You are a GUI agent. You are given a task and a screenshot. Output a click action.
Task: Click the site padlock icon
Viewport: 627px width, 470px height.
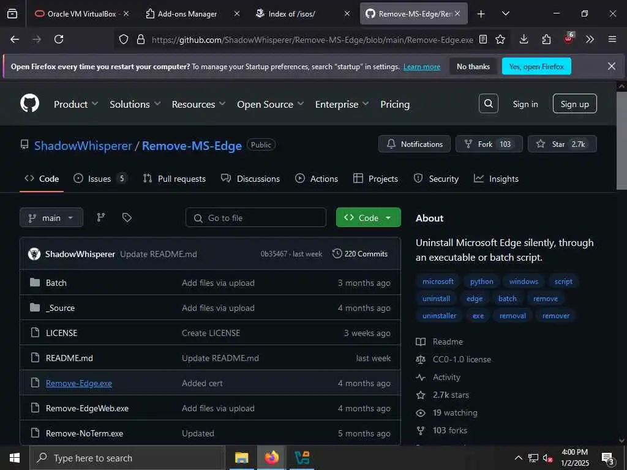click(x=140, y=39)
